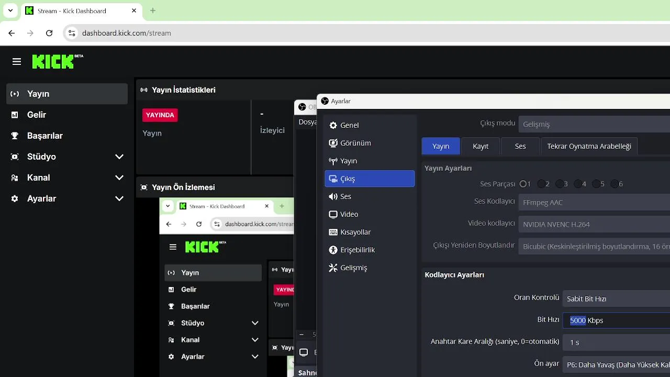
Task: Open the Kick hamburger menu icon
Action: pos(17,62)
